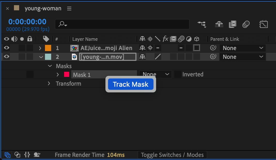This screenshot has width=276, height=160.
Task: Toggle the Hide Shy Layers icon
Action: pyautogui.click(x=219, y=24)
